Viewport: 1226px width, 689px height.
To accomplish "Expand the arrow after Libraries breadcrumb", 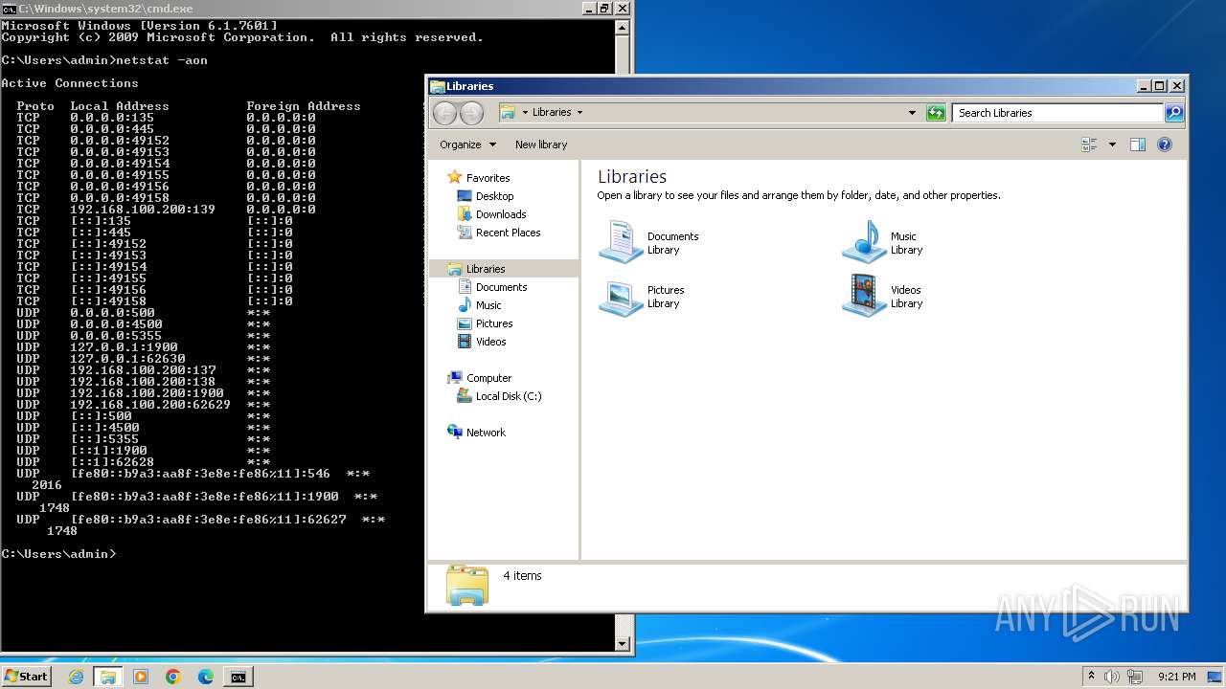I will pos(579,112).
